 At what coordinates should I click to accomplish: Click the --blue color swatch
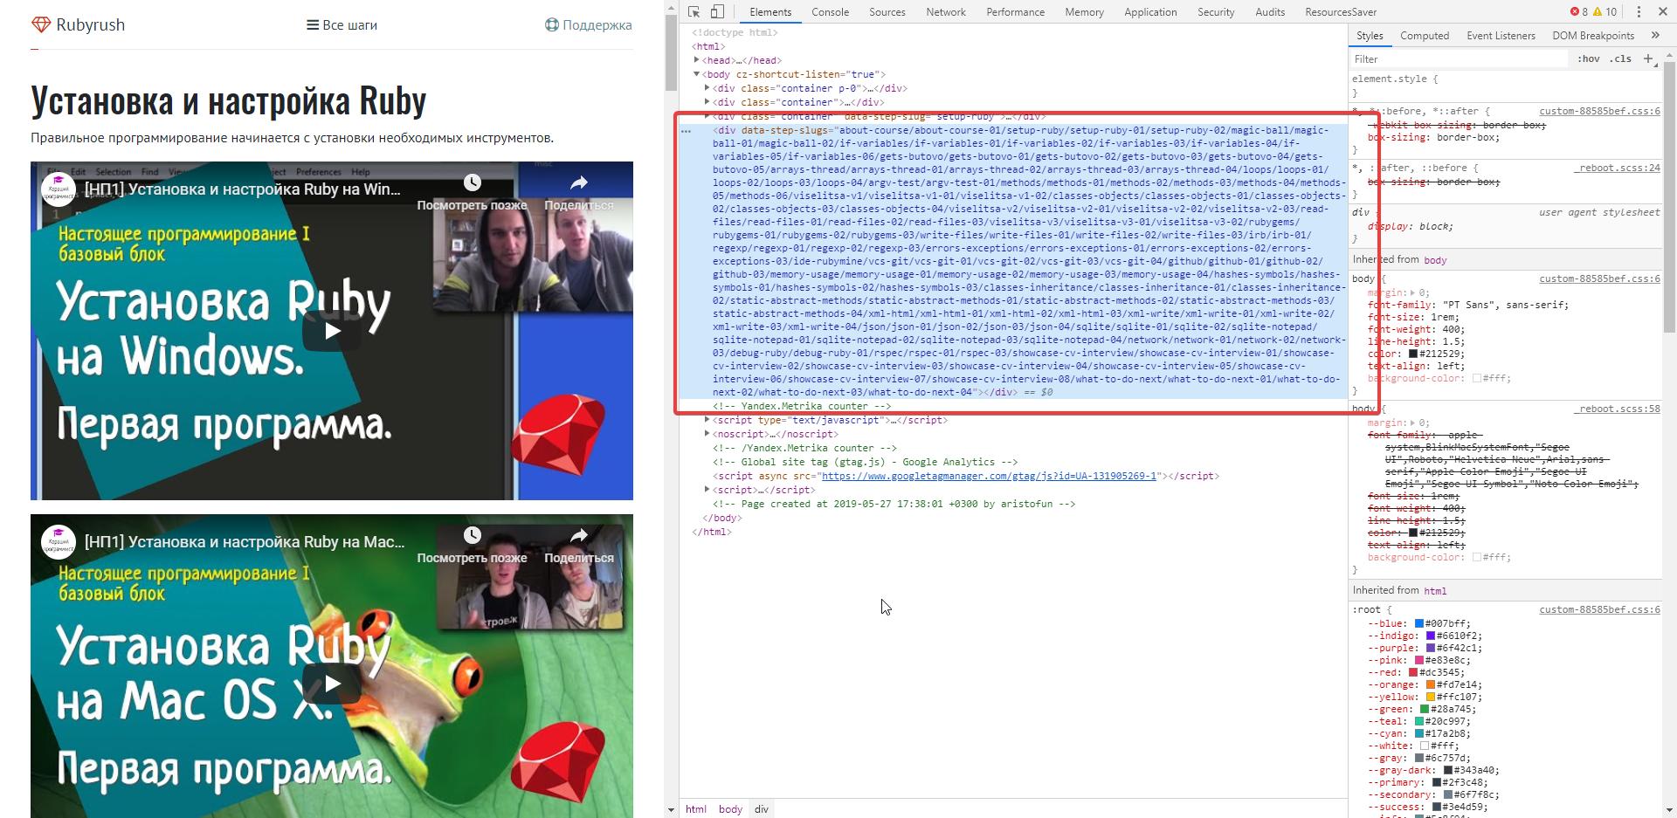pos(1419,623)
